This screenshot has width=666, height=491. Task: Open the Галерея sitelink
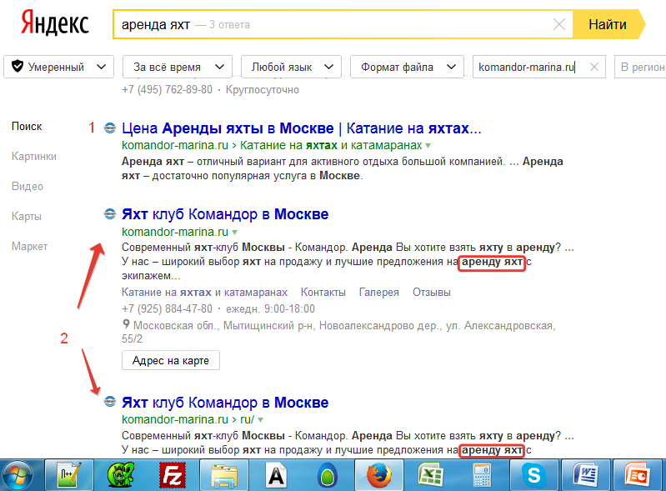pyautogui.click(x=379, y=293)
